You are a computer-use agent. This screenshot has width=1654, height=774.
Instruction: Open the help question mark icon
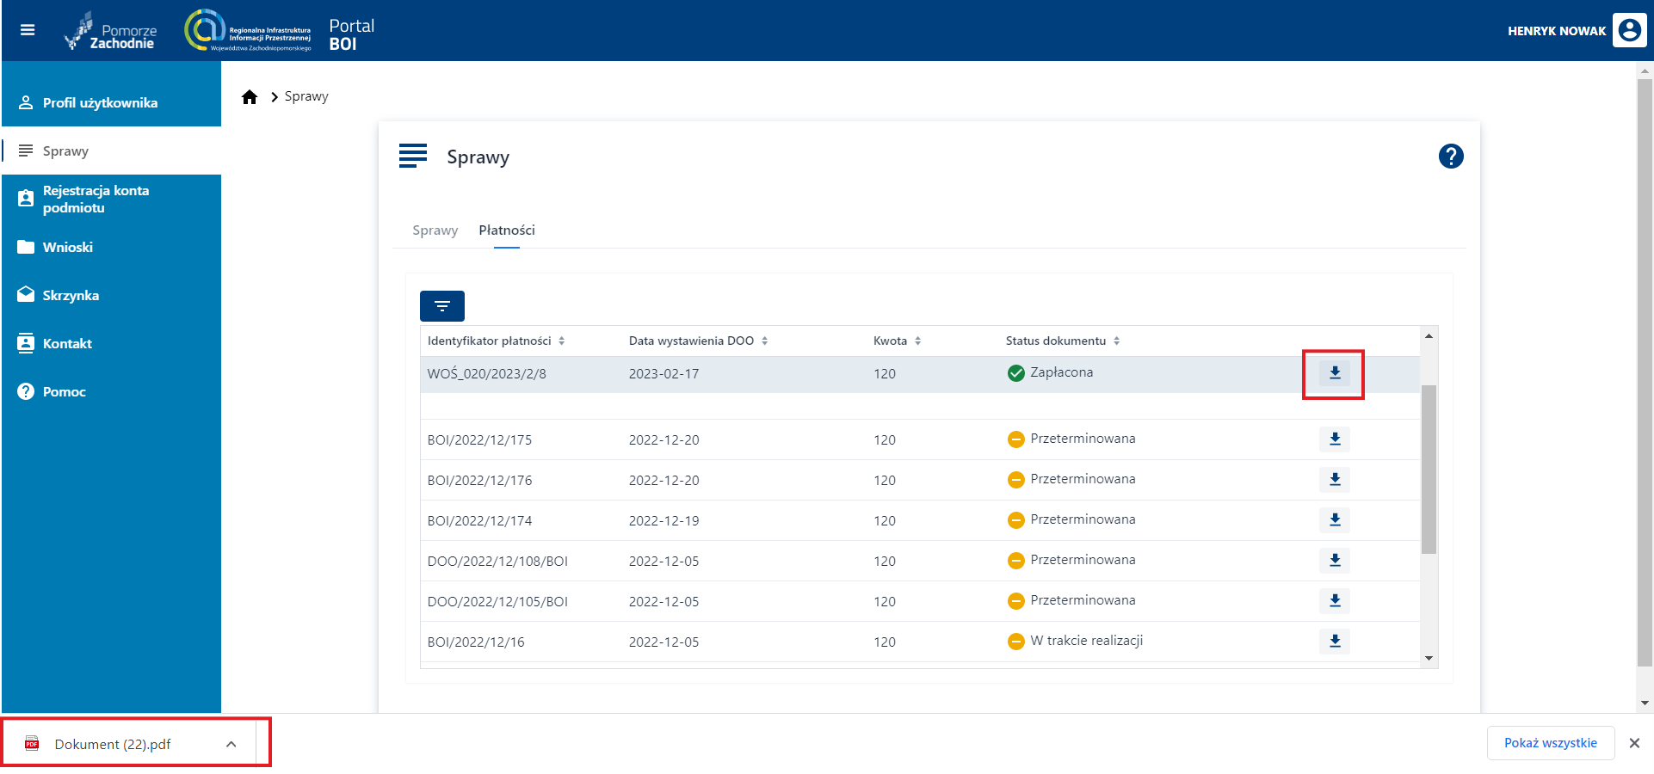coord(1450,157)
